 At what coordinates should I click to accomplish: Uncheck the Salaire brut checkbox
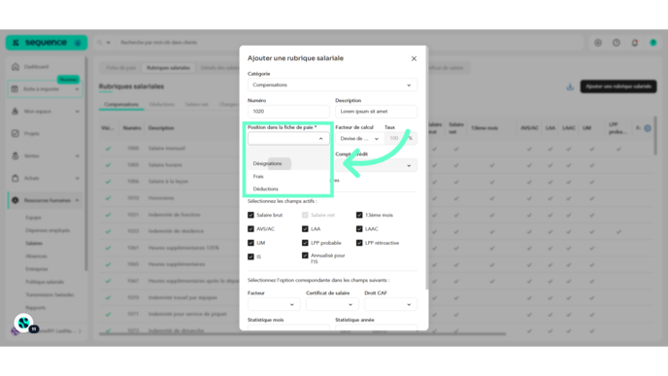point(250,216)
